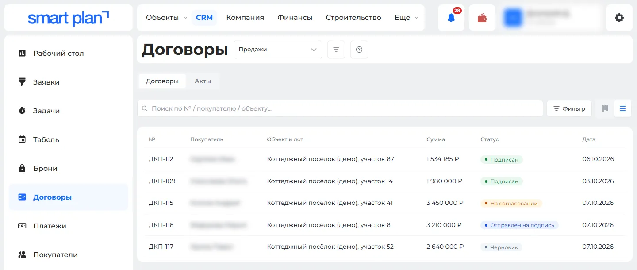
Task: Click the Покупатели people icon
Action: coord(22,255)
